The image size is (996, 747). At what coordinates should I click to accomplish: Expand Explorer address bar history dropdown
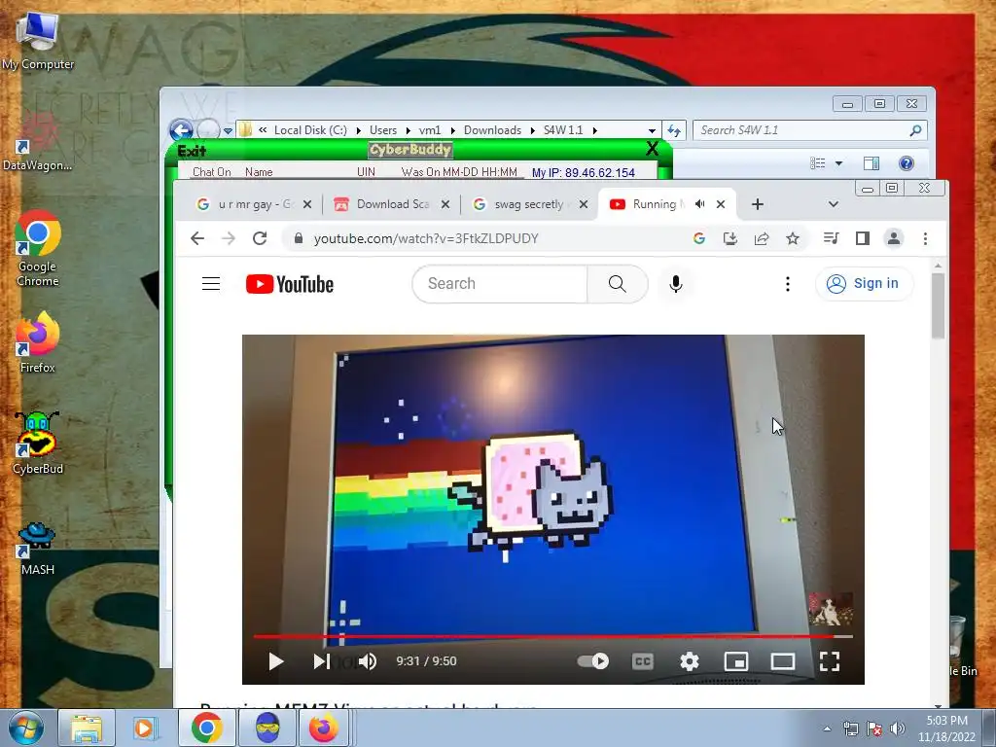pos(652,130)
